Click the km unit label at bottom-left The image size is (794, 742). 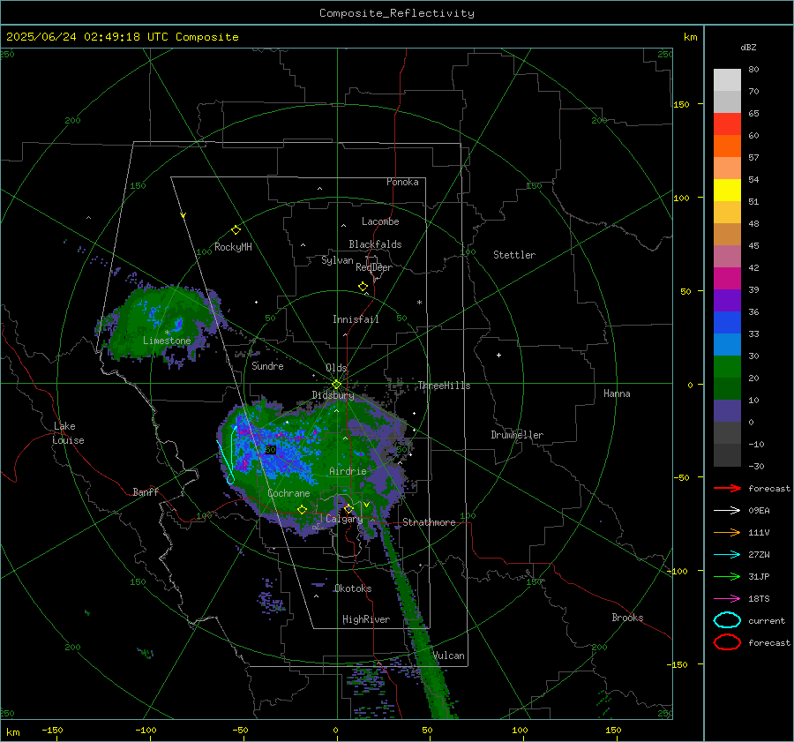[13, 732]
